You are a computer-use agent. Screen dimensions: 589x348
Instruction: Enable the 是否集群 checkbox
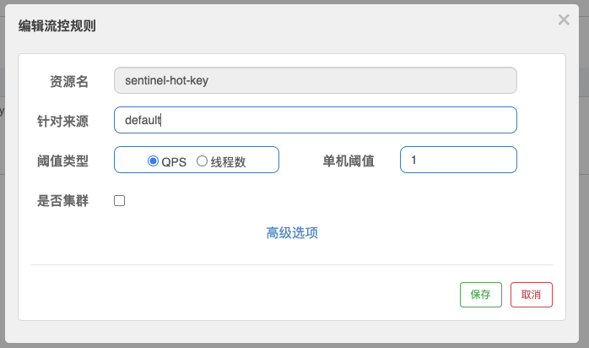click(x=119, y=201)
